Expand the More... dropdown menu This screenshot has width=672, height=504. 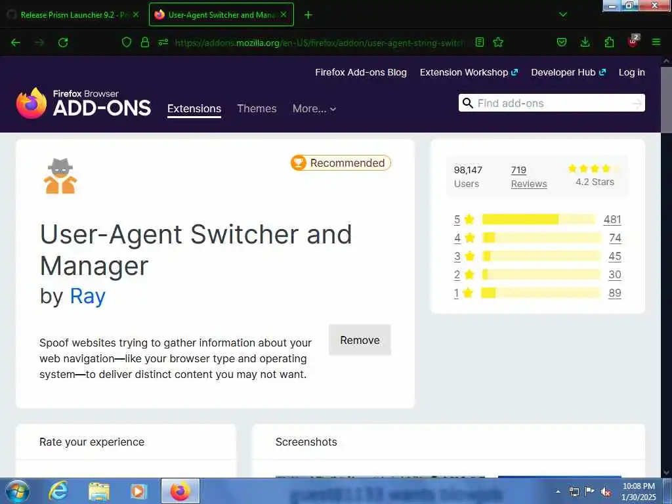[x=314, y=109]
